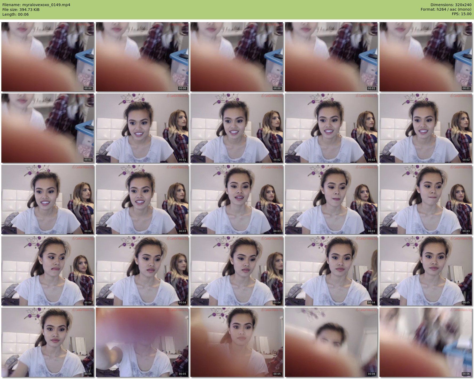Screen dimensions: 474x379
Task: Open the 00:01 thumbnail showing smiling face
Action: (142, 128)
